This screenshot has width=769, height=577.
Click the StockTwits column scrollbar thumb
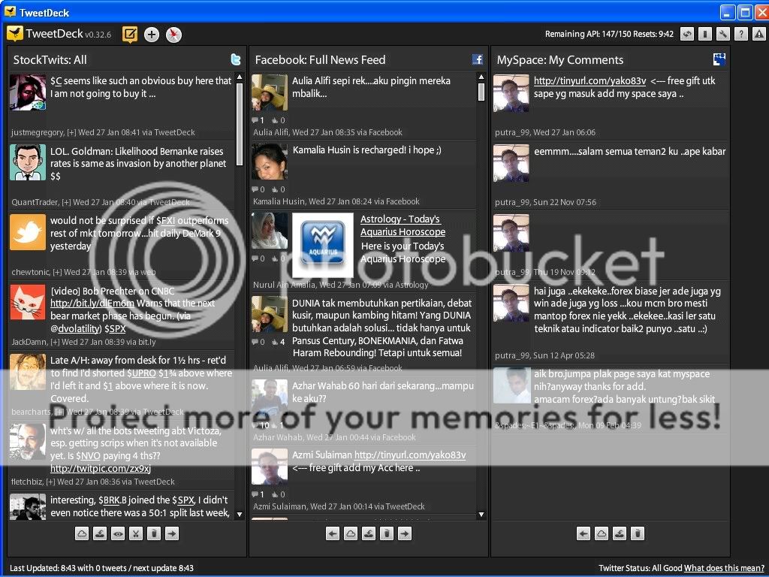[240, 124]
